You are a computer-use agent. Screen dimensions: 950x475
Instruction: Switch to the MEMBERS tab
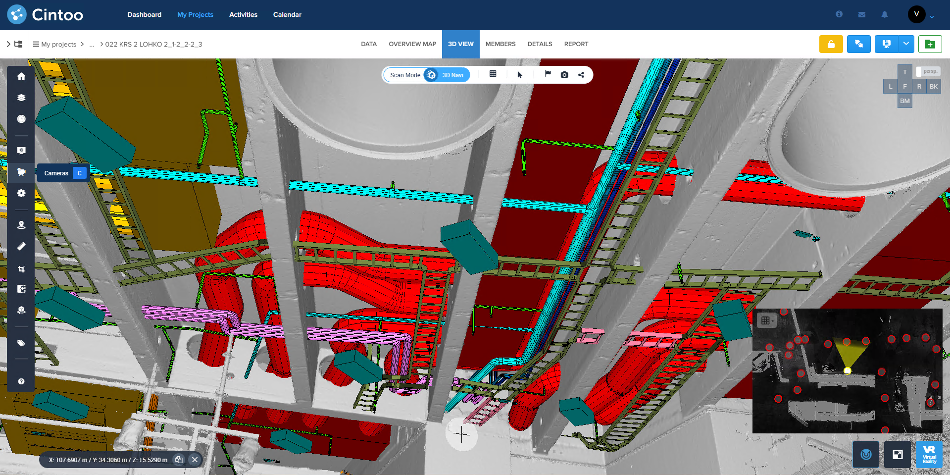500,44
